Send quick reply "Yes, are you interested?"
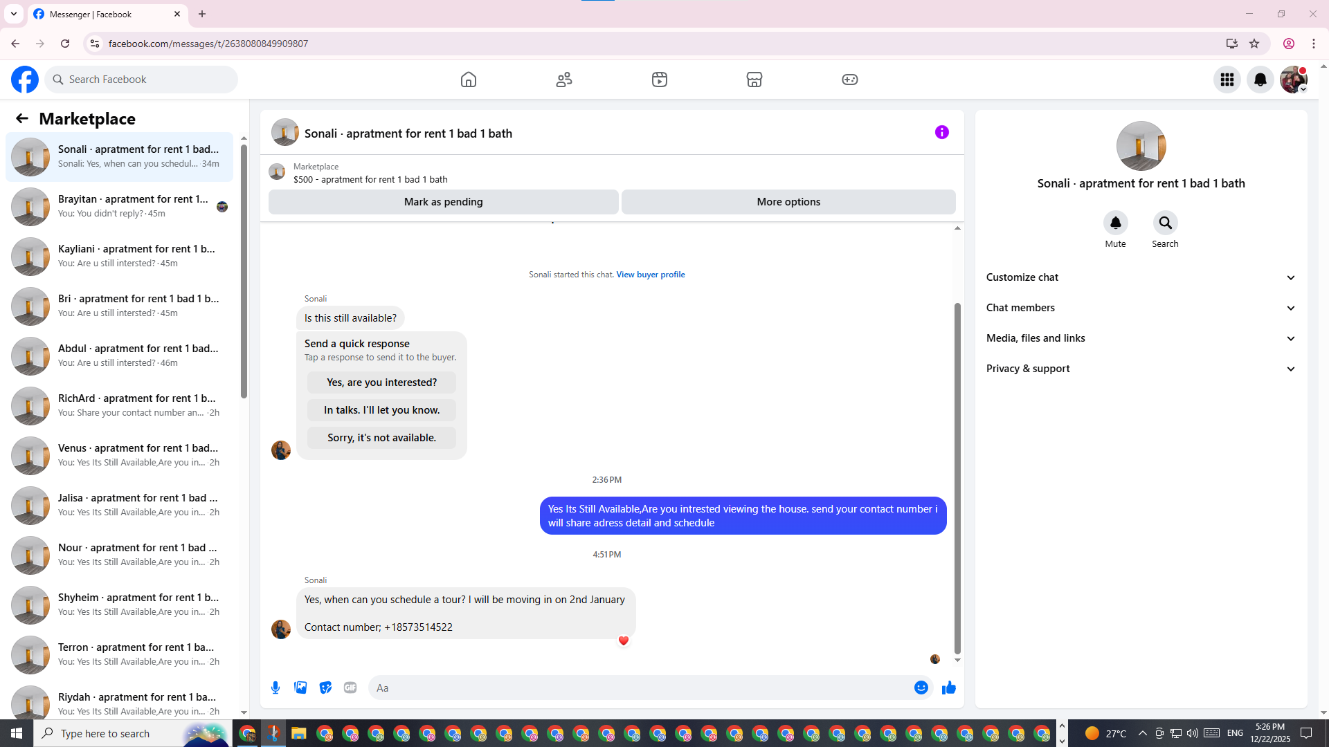The height and width of the screenshot is (747, 1329). (x=381, y=382)
